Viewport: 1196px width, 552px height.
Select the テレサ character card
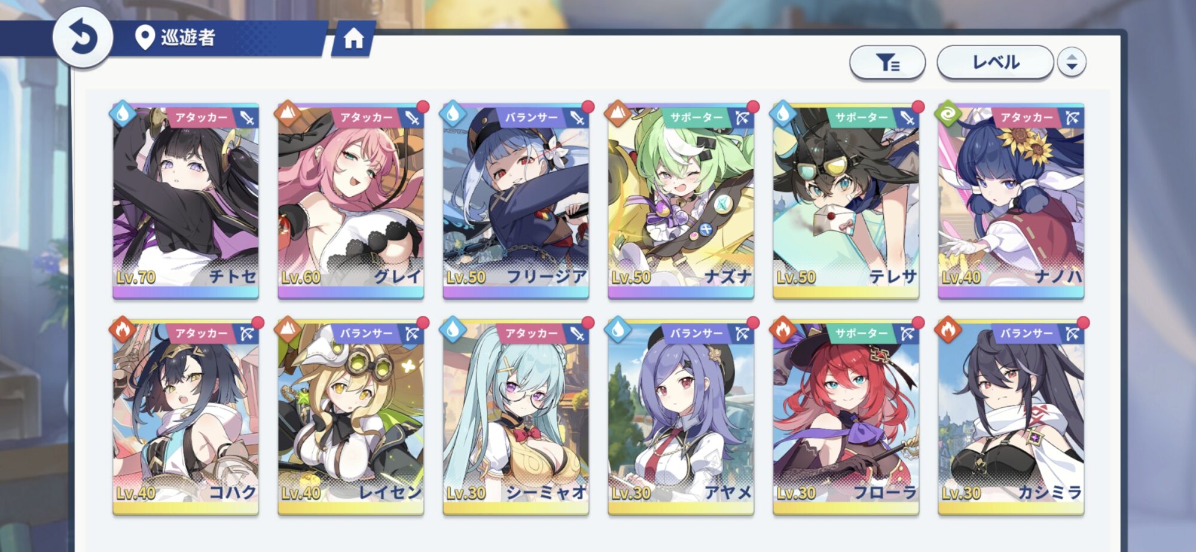point(846,202)
